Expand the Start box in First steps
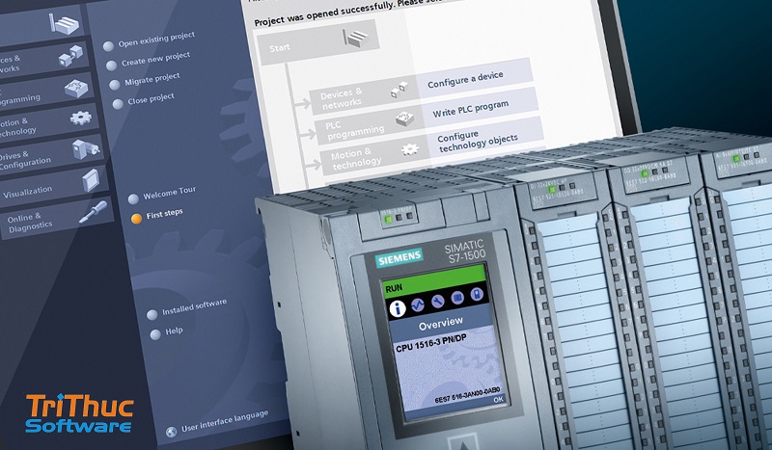Image resolution: width=772 pixels, height=450 pixels. 317,43
